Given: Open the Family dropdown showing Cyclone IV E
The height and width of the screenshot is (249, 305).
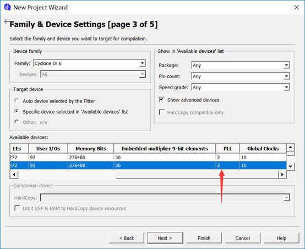Looking at the screenshot, I should (x=89, y=63).
